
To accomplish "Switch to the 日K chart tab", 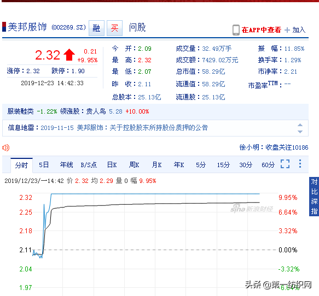I will [112, 164].
